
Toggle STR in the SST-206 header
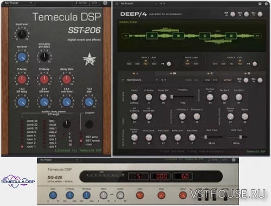point(94,3)
